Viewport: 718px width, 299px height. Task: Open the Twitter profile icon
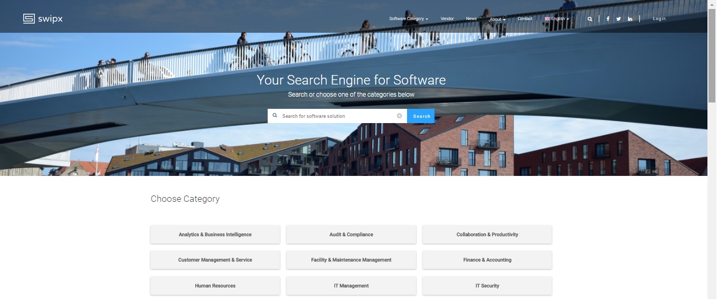[x=619, y=19]
